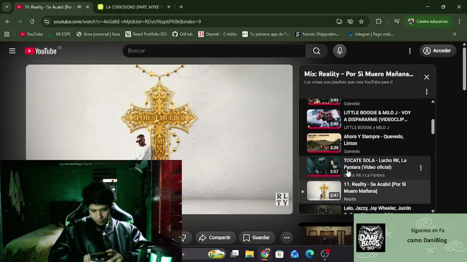Open Outlook from taskbar
The width and height of the screenshot is (467, 262).
pos(295,254)
